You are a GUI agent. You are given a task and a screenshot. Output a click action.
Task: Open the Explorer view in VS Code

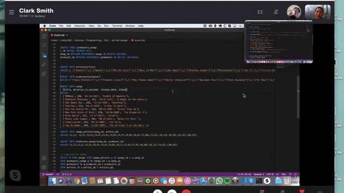pyautogui.click(x=44, y=36)
